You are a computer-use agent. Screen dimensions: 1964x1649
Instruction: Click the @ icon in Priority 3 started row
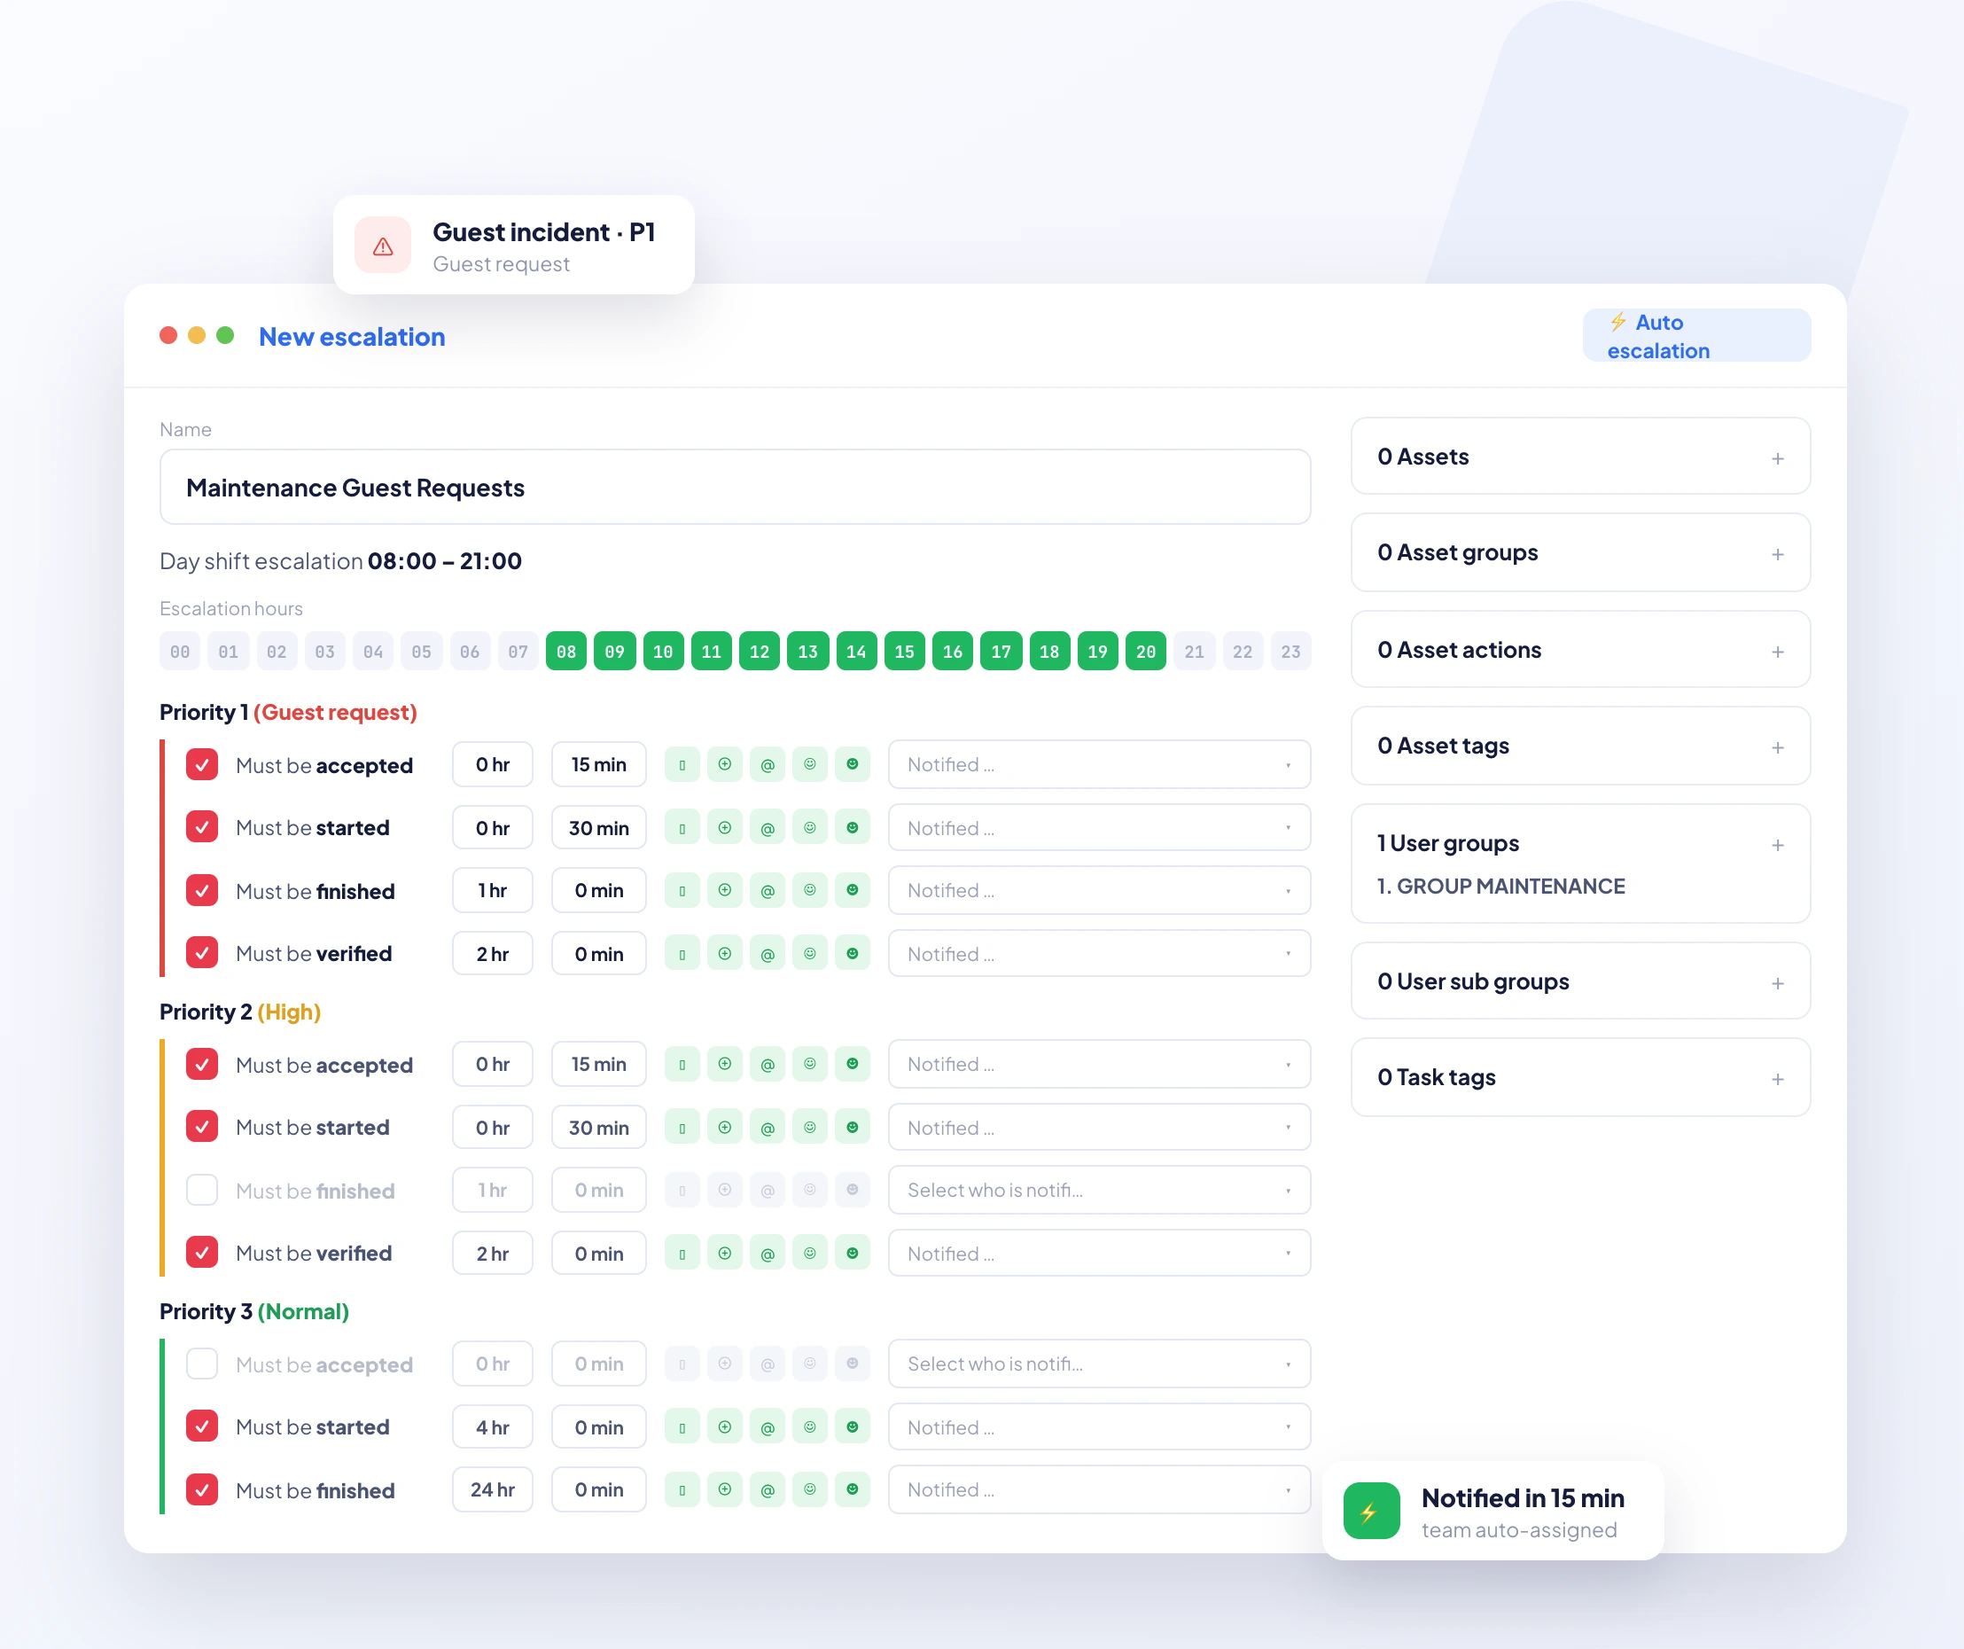click(767, 1427)
